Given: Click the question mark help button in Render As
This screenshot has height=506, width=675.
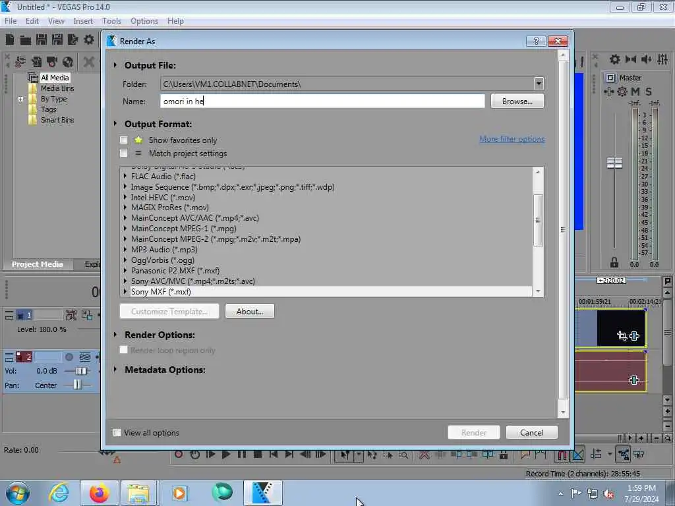Looking at the screenshot, I should 536,42.
